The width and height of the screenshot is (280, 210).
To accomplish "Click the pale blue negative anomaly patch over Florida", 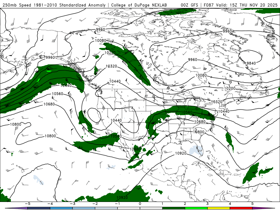I will pos(196,150).
